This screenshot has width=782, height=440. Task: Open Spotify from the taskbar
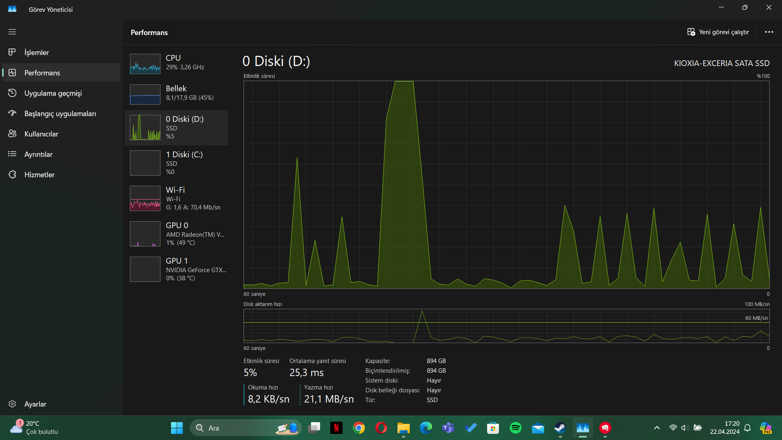pos(516,428)
